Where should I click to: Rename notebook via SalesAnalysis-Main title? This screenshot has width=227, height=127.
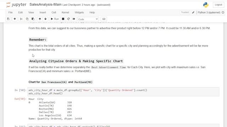coord(45,5)
